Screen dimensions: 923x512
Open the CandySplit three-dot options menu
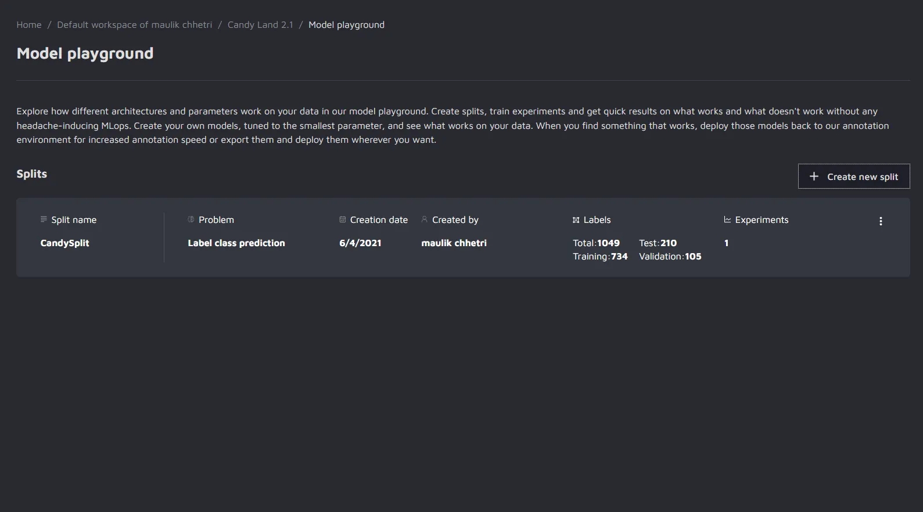tap(881, 221)
